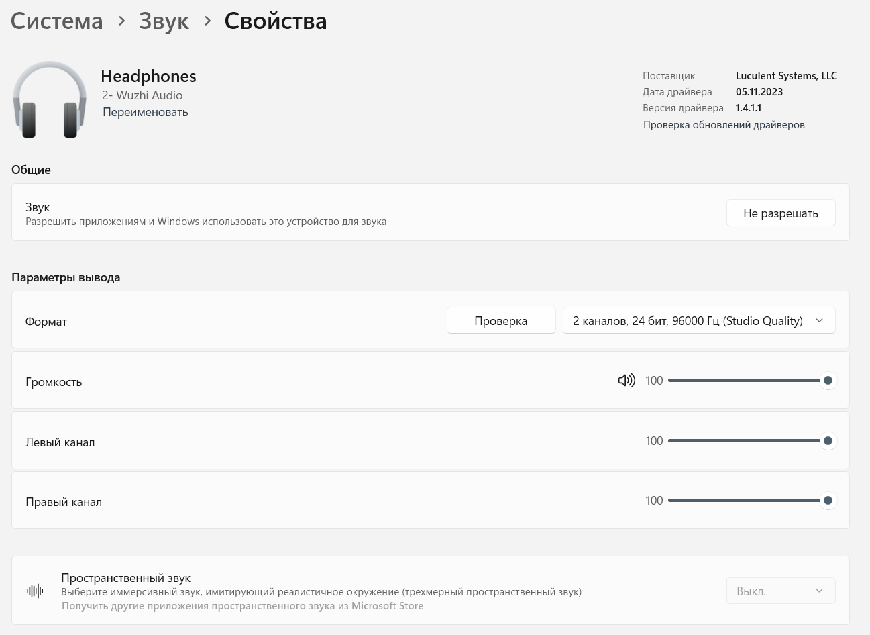
Task: Click the Проверка test button
Action: (x=500, y=321)
